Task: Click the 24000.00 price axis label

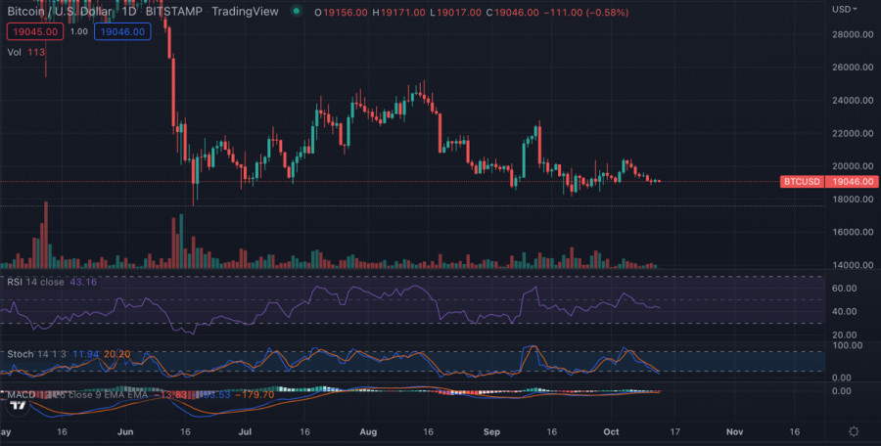Action: pos(853,100)
